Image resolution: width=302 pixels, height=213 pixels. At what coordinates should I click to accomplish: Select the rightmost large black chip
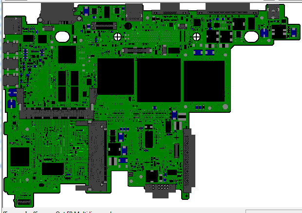(204, 81)
